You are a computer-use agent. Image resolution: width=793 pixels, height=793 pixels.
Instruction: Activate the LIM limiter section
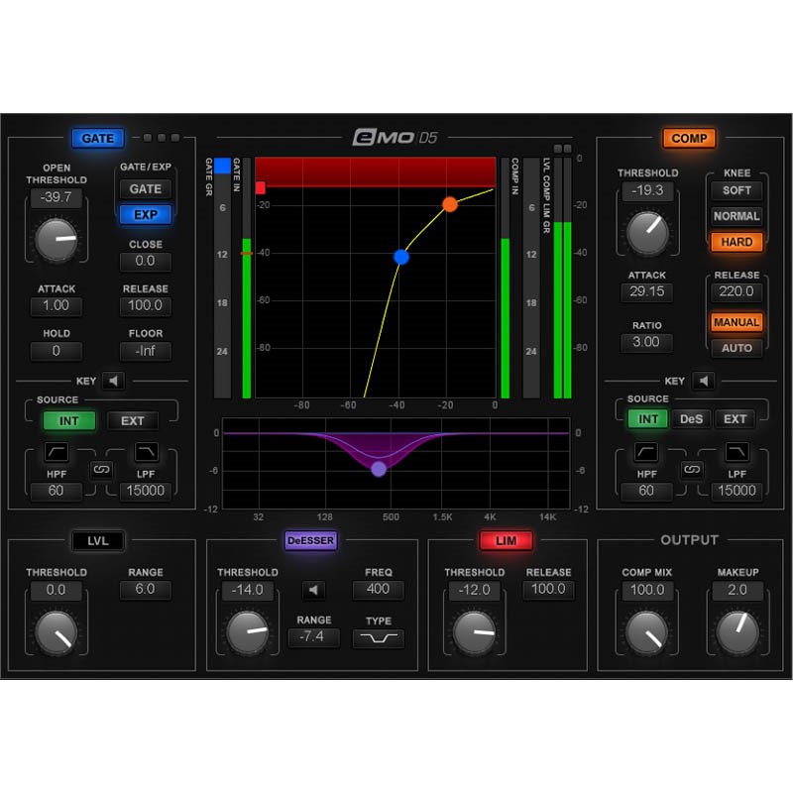pos(509,540)
